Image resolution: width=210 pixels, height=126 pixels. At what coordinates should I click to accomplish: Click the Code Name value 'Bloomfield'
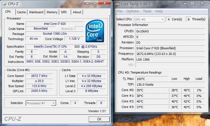click(x=41, y=29)
